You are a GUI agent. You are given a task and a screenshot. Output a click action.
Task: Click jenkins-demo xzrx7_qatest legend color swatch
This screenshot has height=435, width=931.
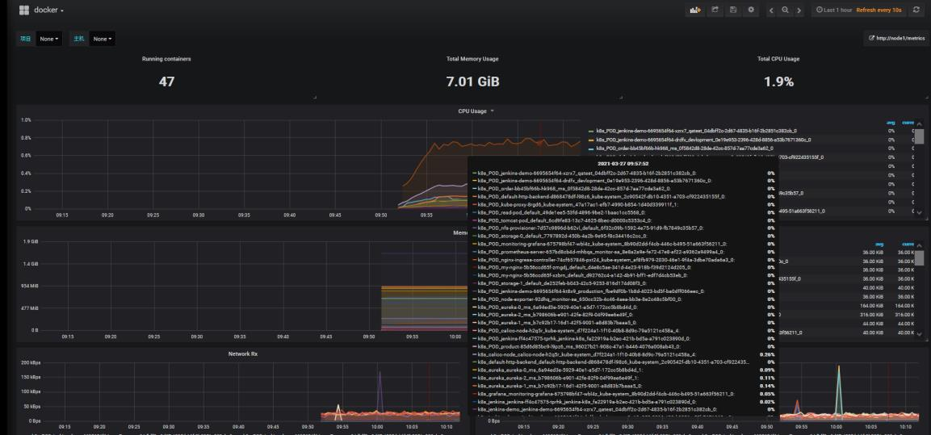tap(591, 132)
